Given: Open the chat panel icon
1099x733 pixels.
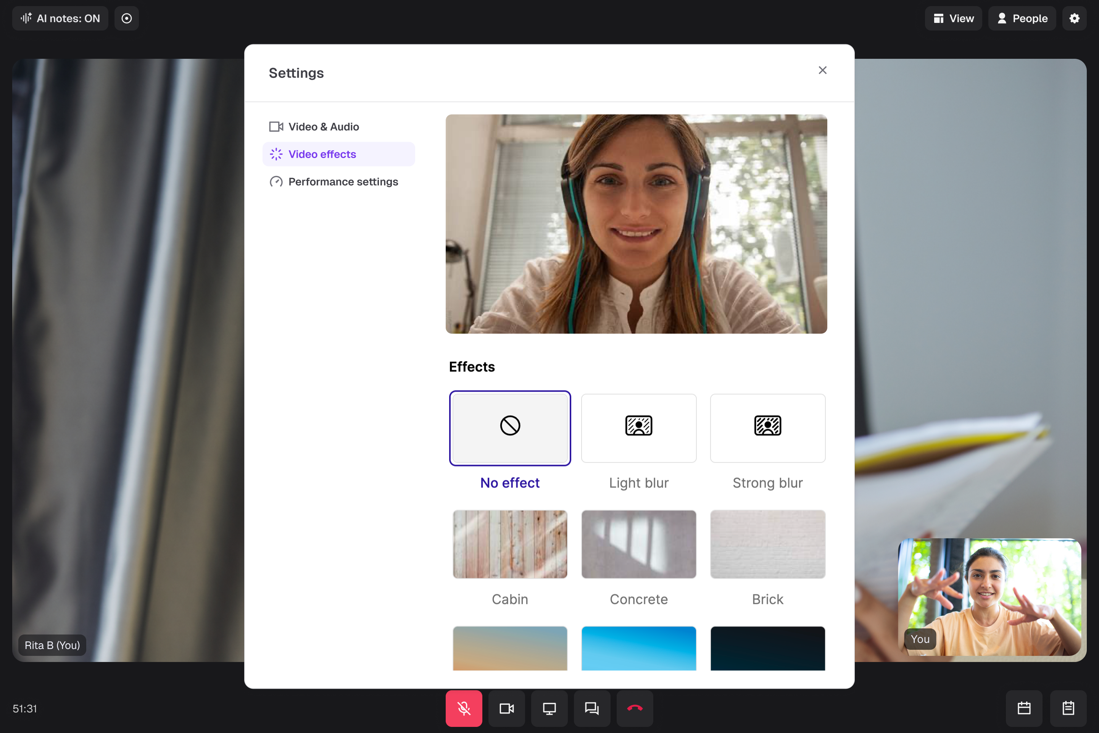Looking at the screenshot, I should click(591, 708).
